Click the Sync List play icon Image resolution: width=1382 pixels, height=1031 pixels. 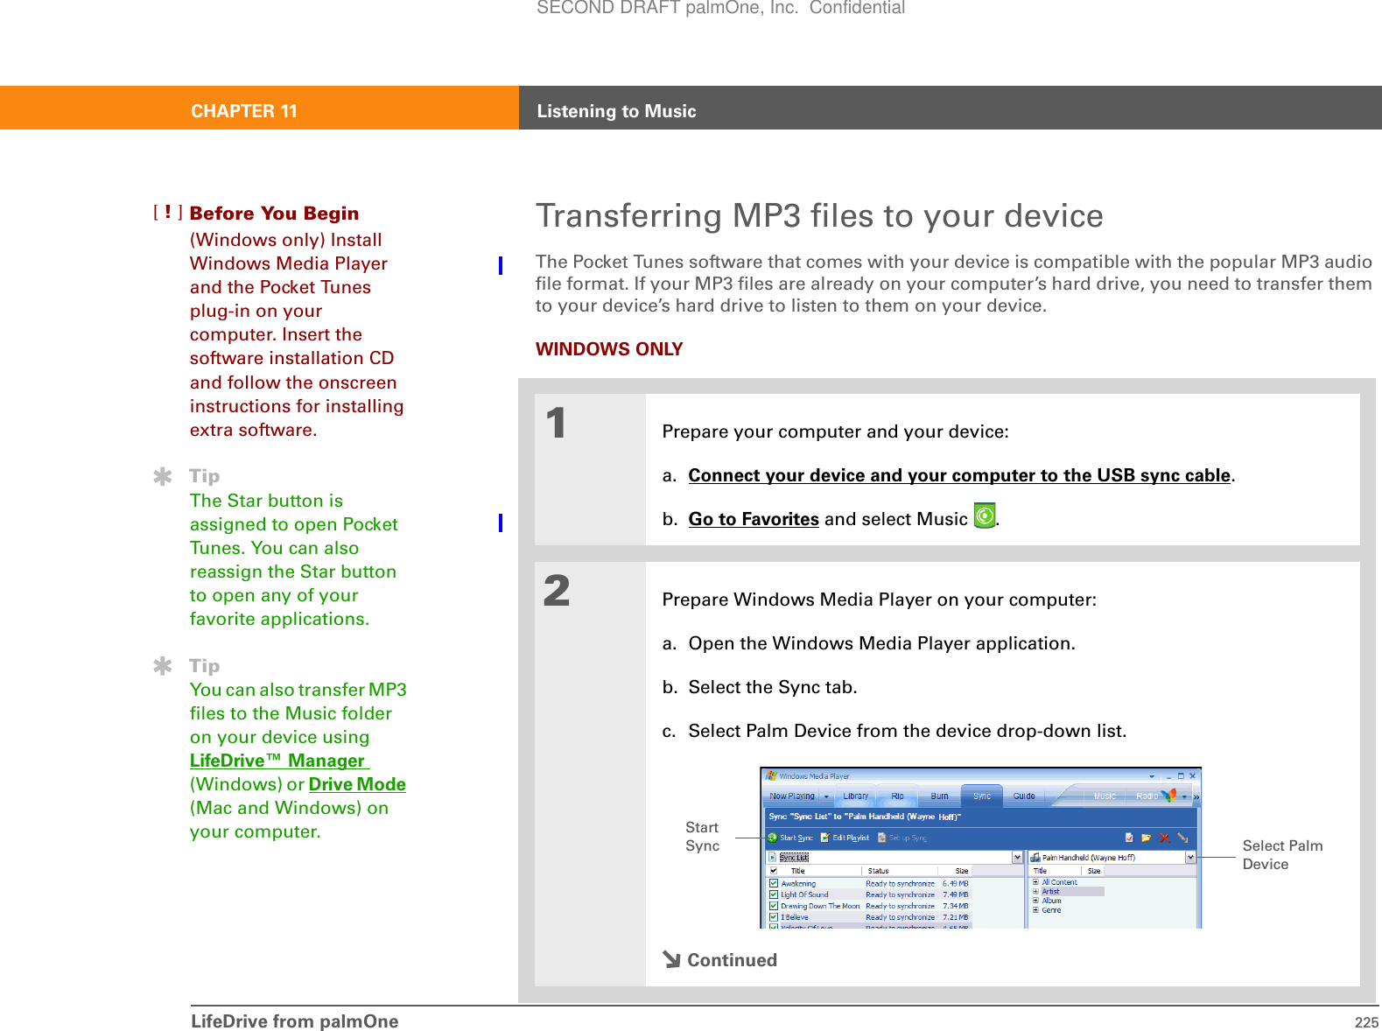pos(773,858)
